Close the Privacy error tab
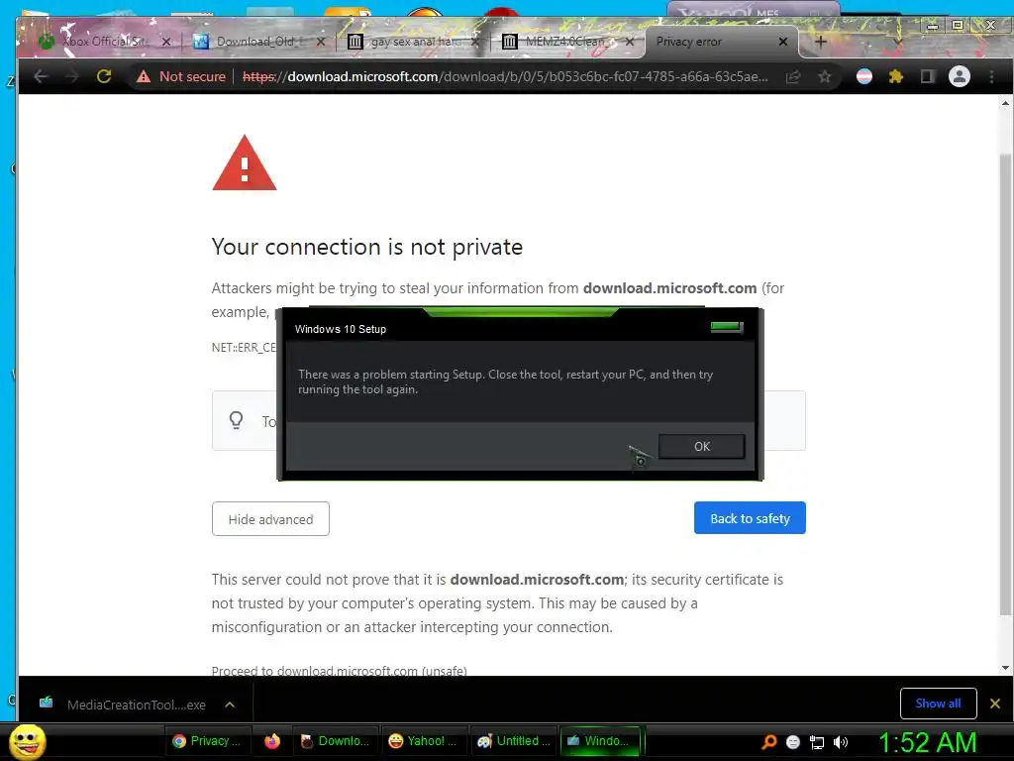The image size is (1014, 761). point(783,42)
